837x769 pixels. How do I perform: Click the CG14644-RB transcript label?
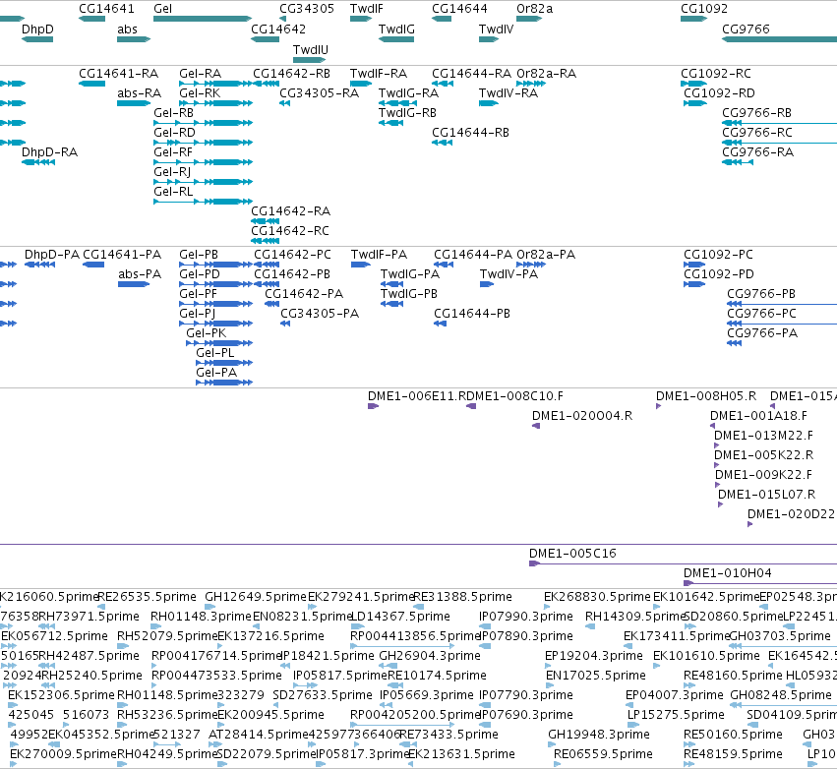[470, 133]
